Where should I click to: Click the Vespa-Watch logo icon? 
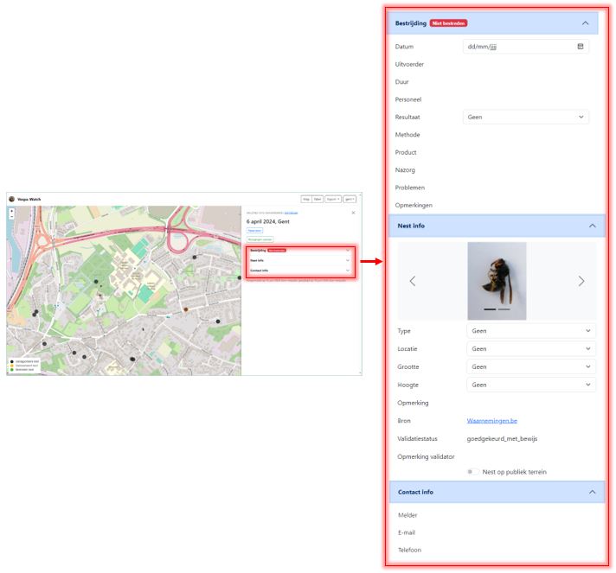[x=12, y=199]
